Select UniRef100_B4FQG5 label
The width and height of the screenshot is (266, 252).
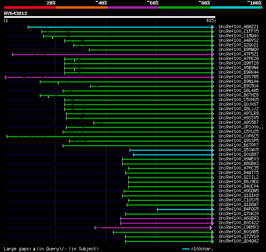(239, 209)
